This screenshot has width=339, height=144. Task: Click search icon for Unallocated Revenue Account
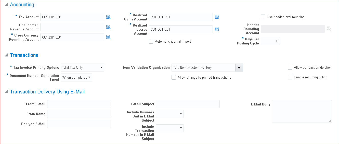coord(108,27)
